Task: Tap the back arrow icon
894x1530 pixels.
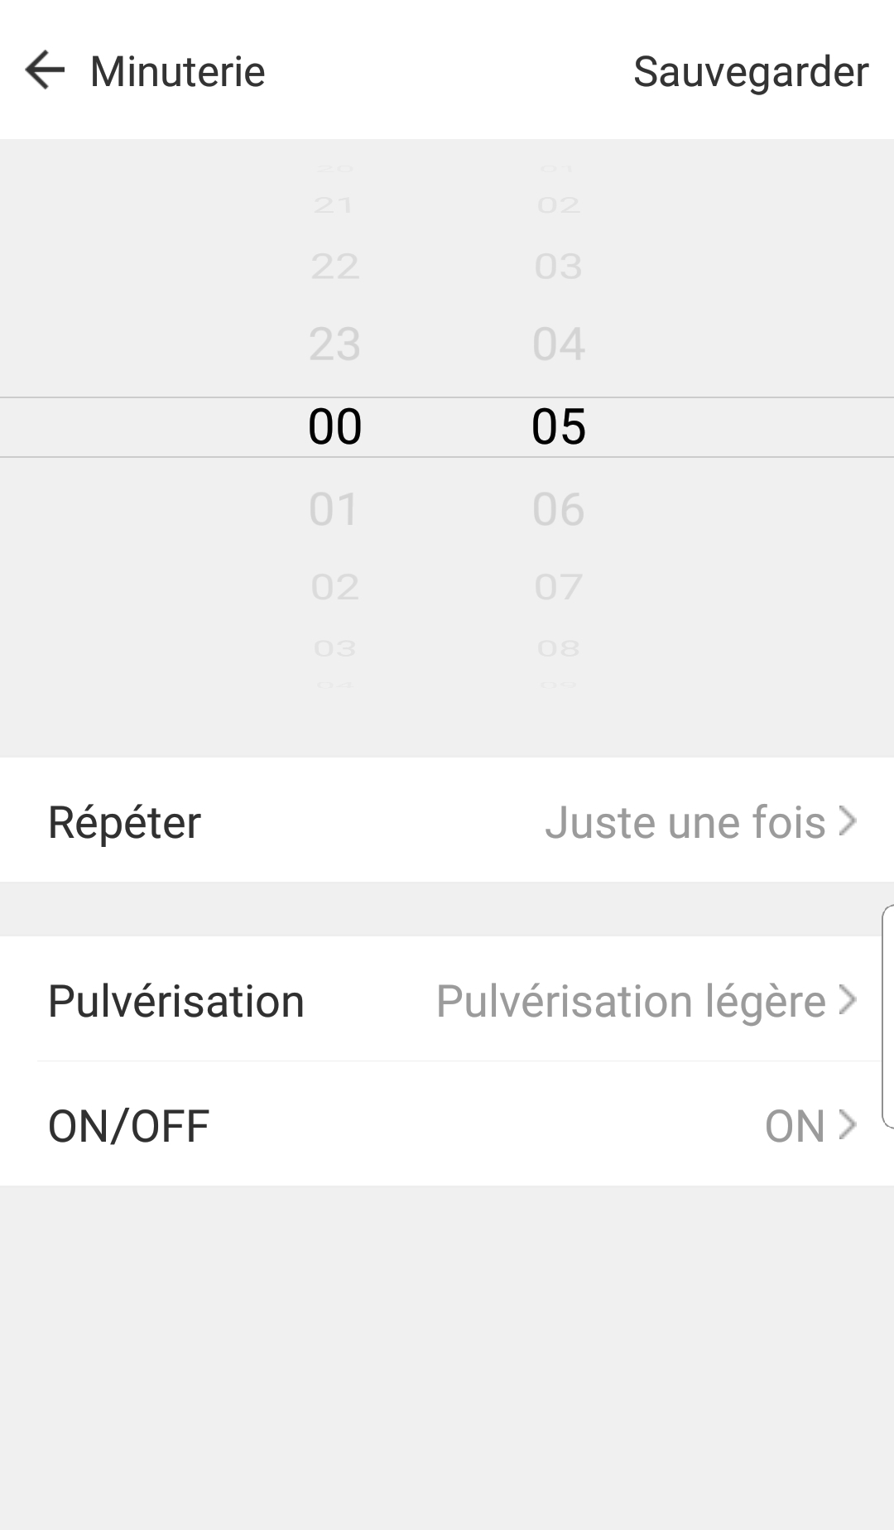Action: point(45,70)
